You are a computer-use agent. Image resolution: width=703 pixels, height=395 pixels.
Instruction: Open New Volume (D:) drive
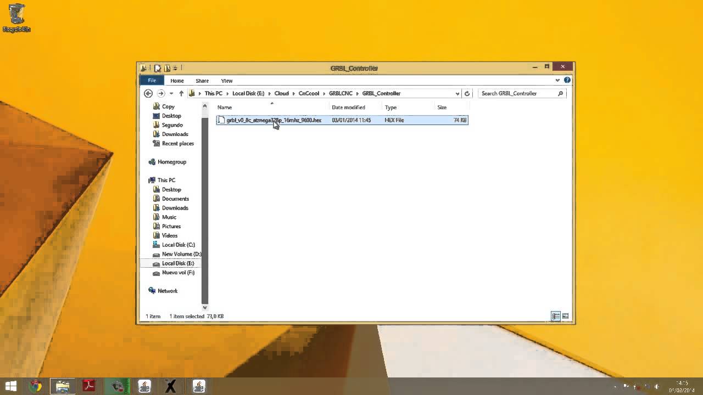pos(181,254)
